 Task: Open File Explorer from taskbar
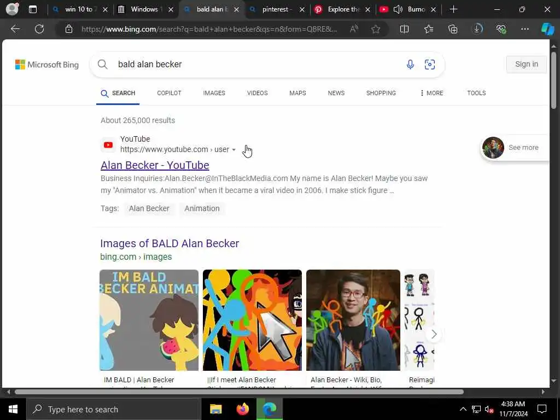[x=215, y=409]
